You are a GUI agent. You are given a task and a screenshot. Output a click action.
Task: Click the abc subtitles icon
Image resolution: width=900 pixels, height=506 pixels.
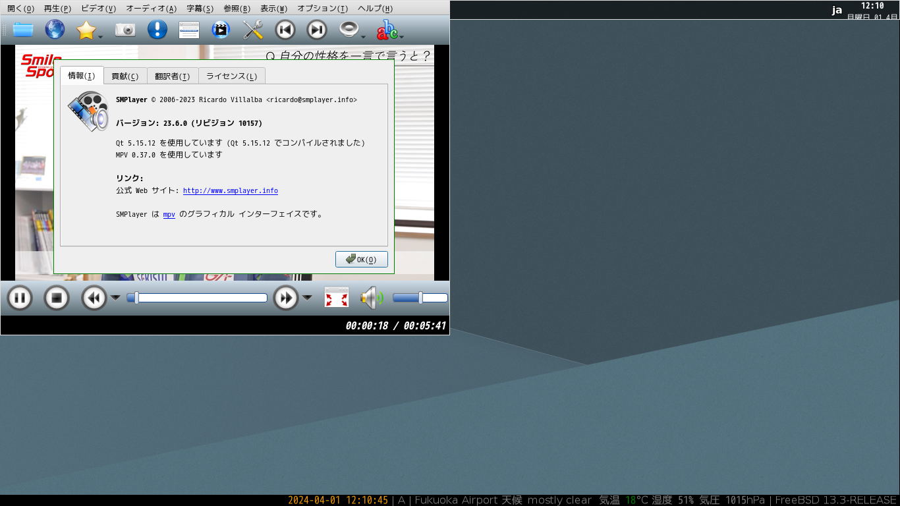[x=387, y=30]
